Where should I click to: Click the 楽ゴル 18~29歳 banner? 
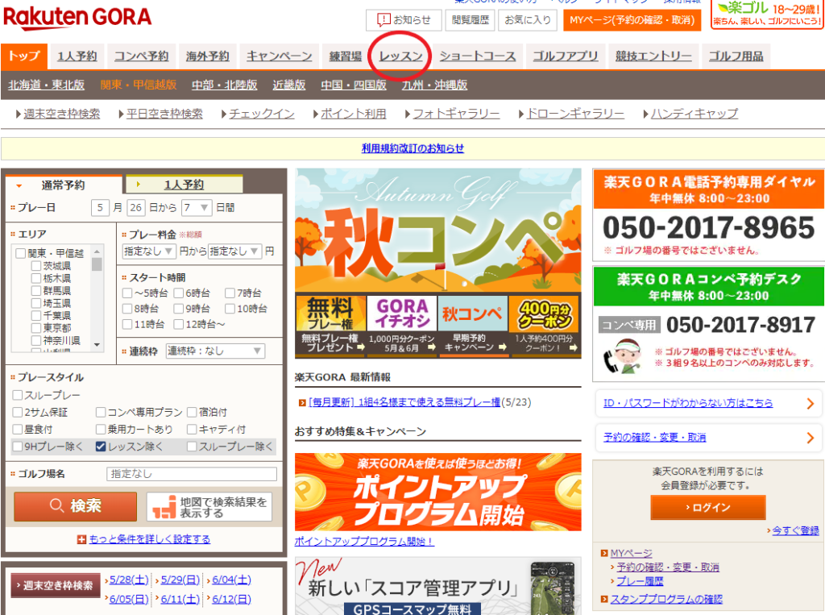point(768,15)
